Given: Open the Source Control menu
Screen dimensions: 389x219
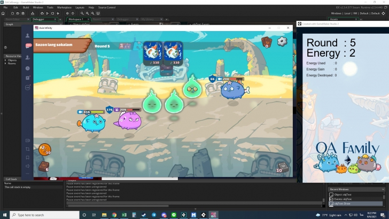Looking at the screenshot, I should (x=107, y=7).
